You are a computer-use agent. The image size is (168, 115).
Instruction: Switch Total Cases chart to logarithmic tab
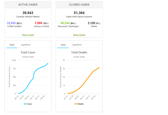coord(26,45)
